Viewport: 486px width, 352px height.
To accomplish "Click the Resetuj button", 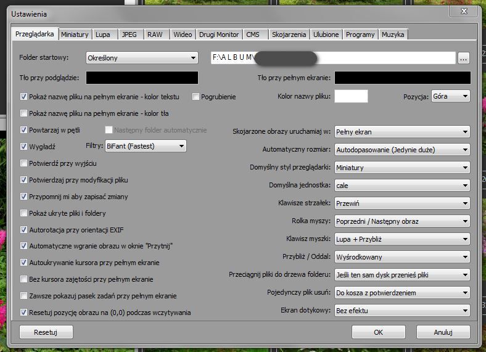I will (46, 332).
